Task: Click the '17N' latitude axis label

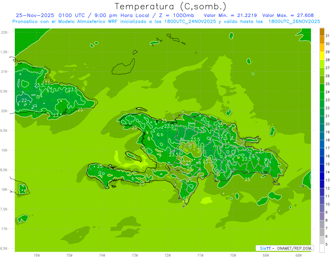Action: 4,229
